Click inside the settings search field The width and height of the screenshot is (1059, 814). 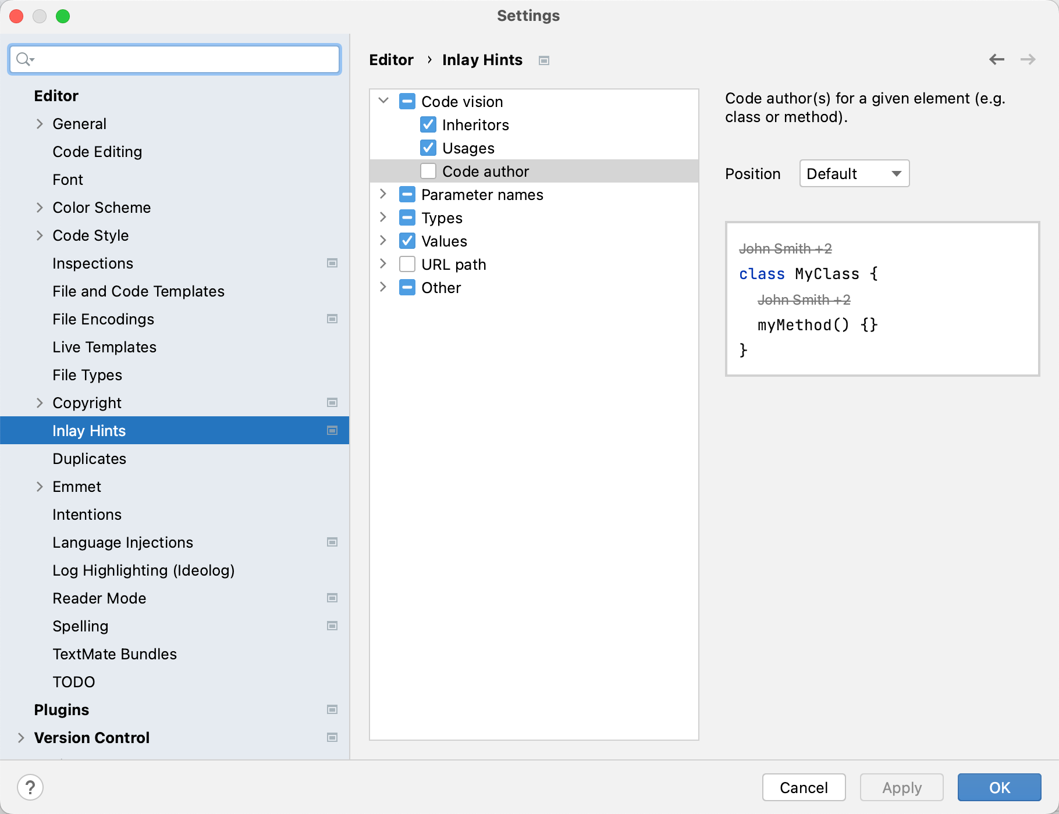[174, 59]
